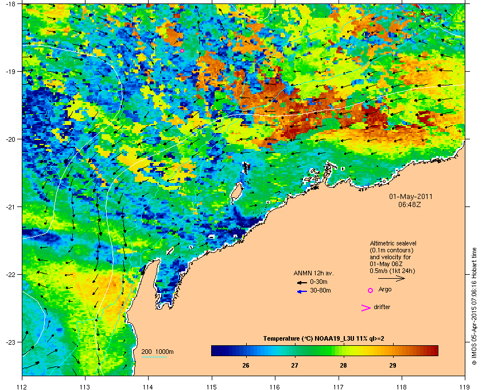Click the (0.1m contours) text line

(391, 250)
